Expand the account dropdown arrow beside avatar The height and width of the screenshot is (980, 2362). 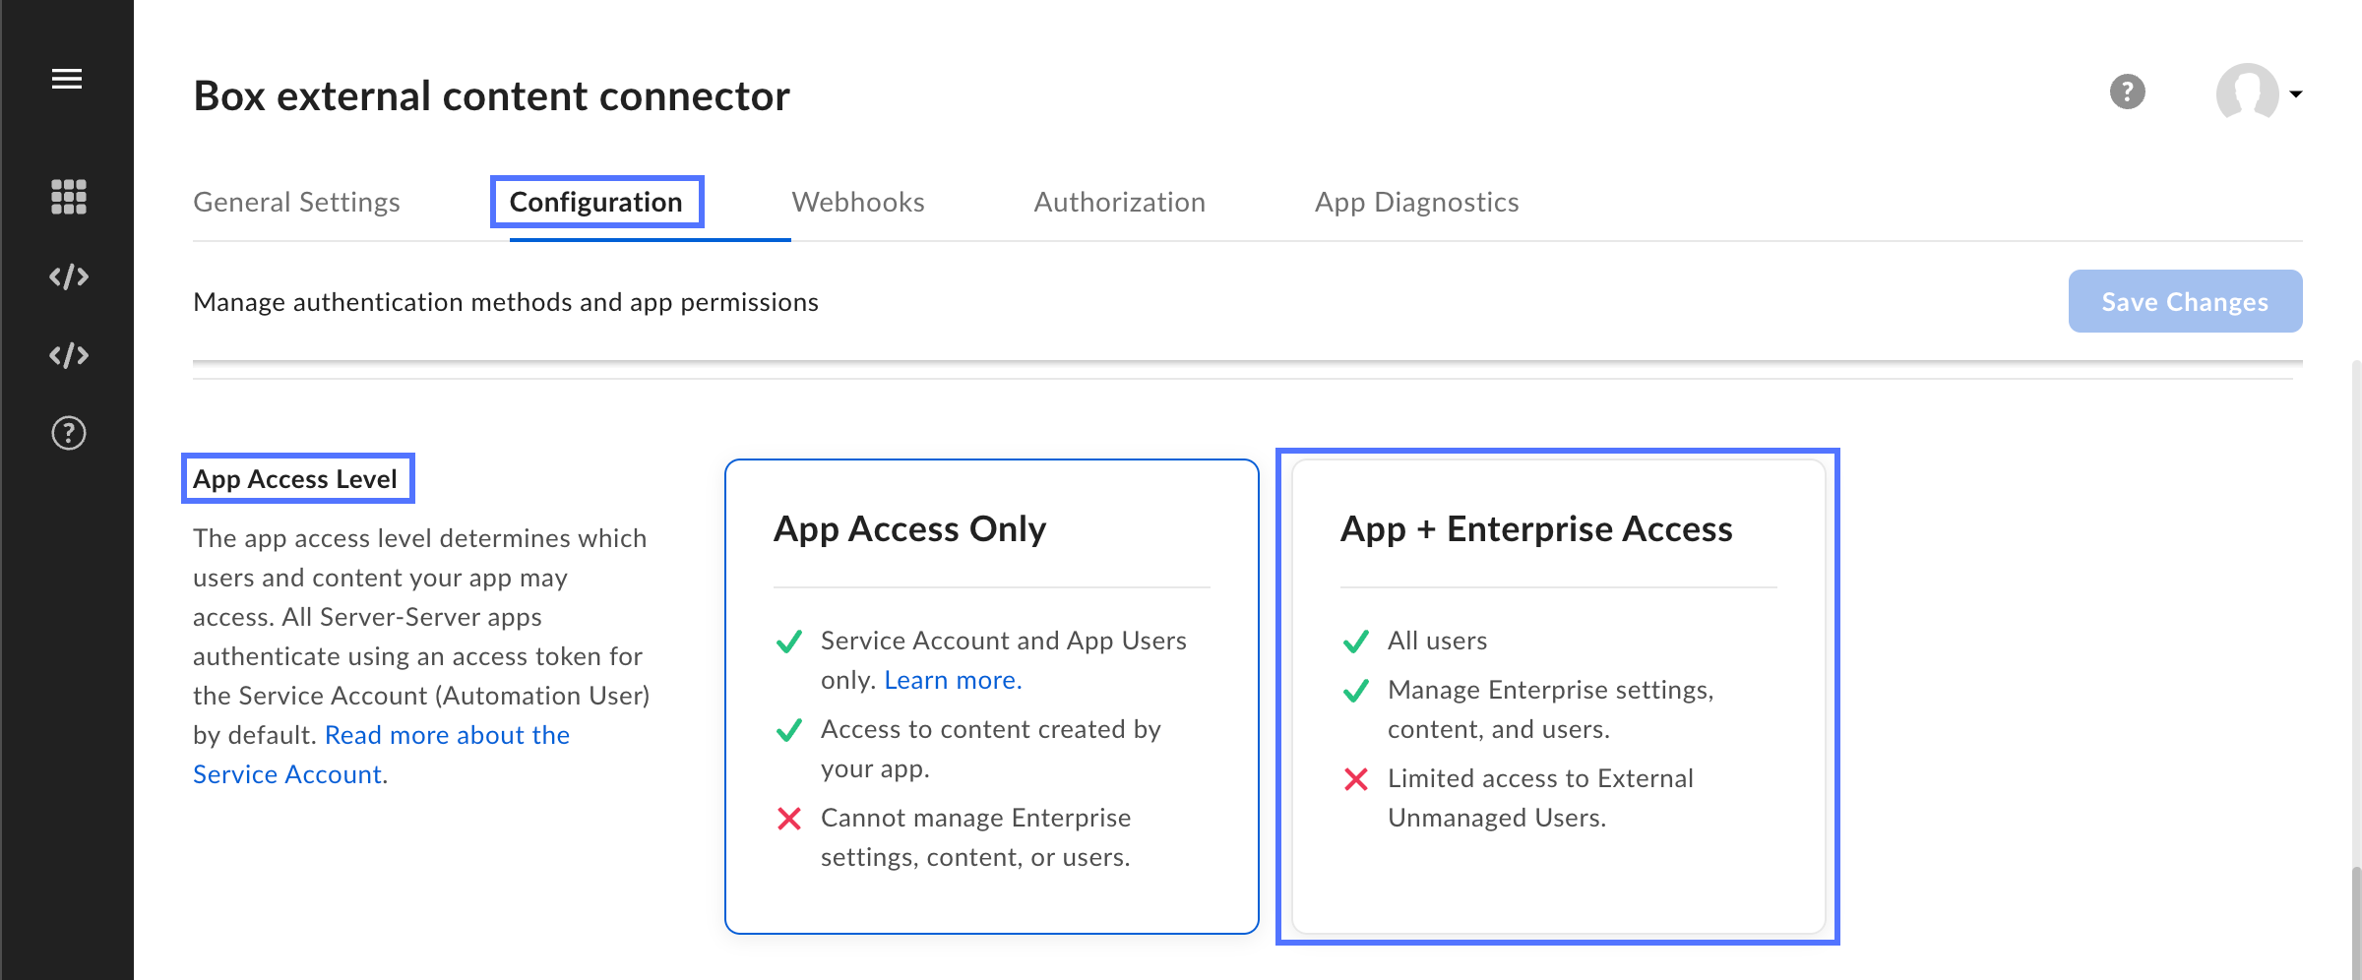[x=2296, y=94]
